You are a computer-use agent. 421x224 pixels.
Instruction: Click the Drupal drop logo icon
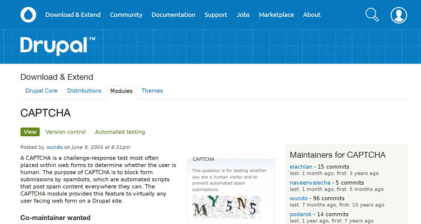pos(28,15)
